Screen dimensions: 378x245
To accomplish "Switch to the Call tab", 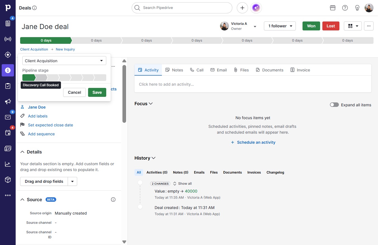I will [x=197, y=70].
